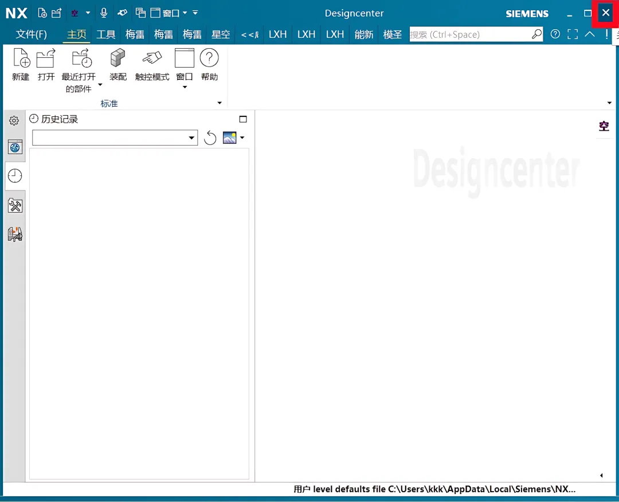The width and height of the screenshot is (619, 502).
Task: Click the small left arrow at the lower right
Action: coord(602,476)
